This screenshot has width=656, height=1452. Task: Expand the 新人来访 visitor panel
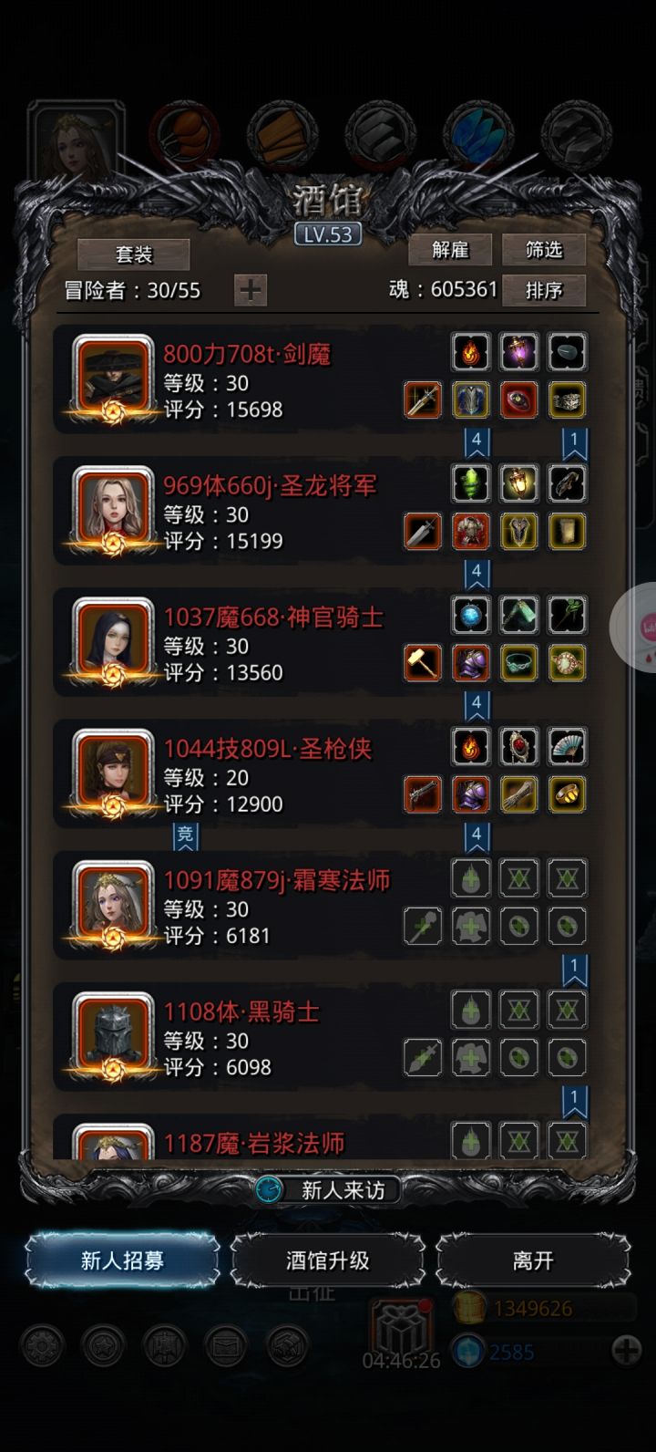click(328, 1189)
